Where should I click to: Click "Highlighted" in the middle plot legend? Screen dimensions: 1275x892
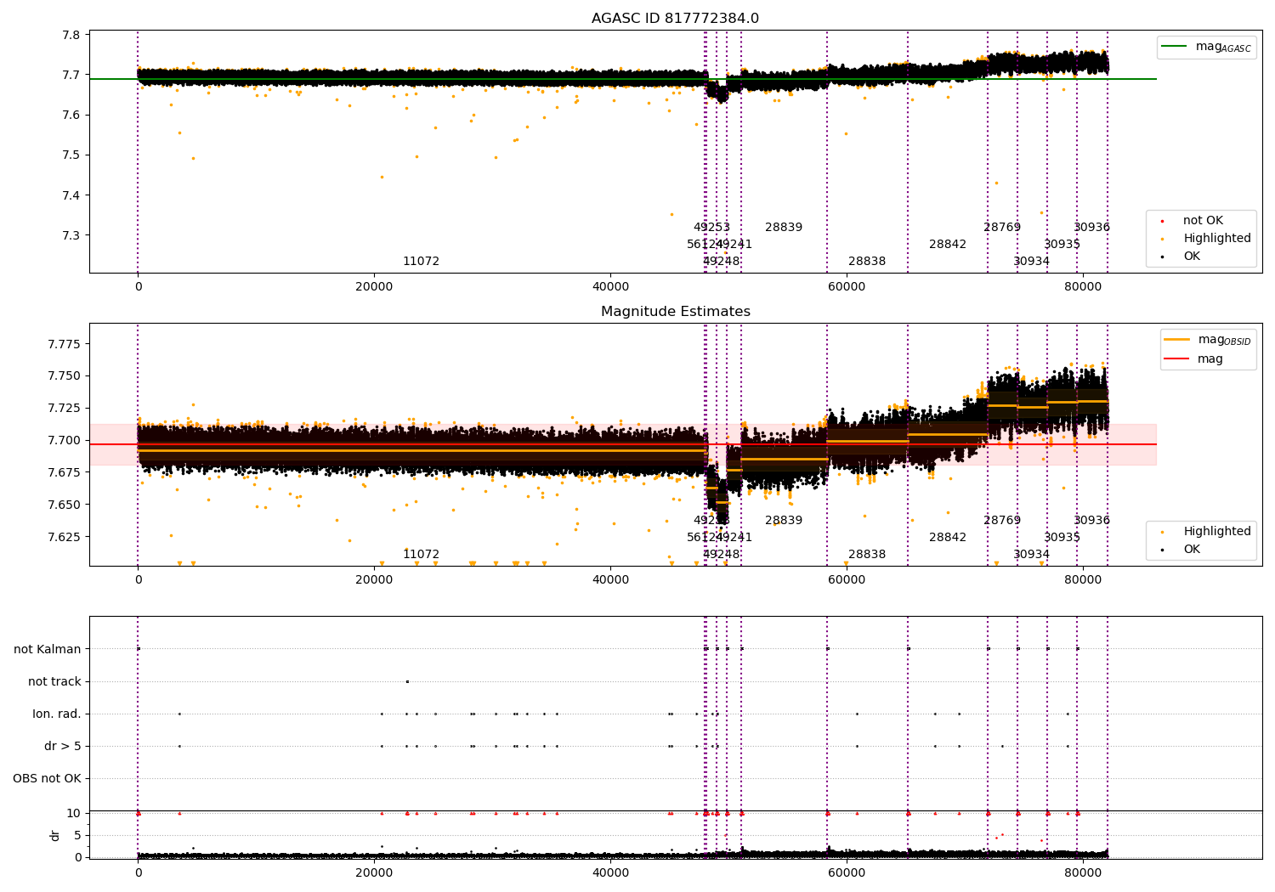[x=1216, y=532]
